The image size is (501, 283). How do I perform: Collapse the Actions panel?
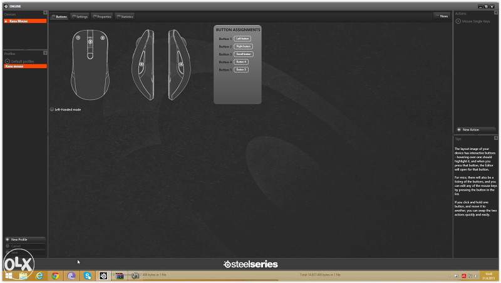[x=496, y=12]
